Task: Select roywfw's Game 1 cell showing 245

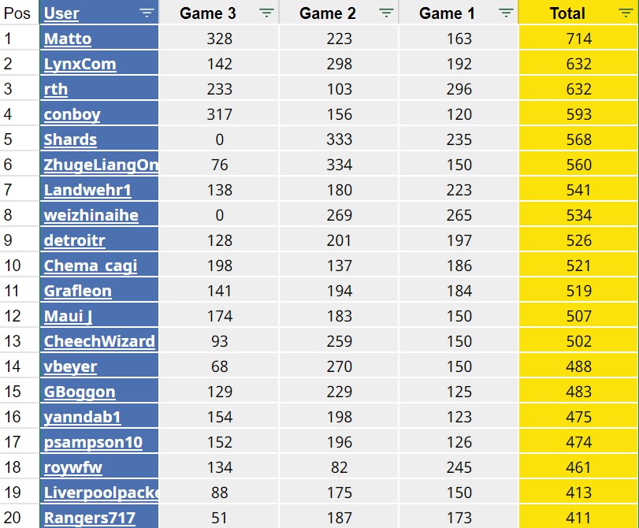Action: tap(458, 467)
